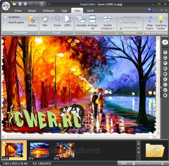This screenshot has height=166, width=169.
Task: Click the smiley face flag icon
Action: point(165,68)
